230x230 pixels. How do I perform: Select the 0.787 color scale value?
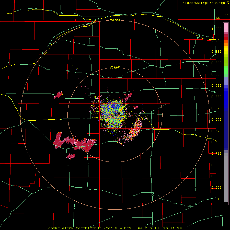click(216, 74)
